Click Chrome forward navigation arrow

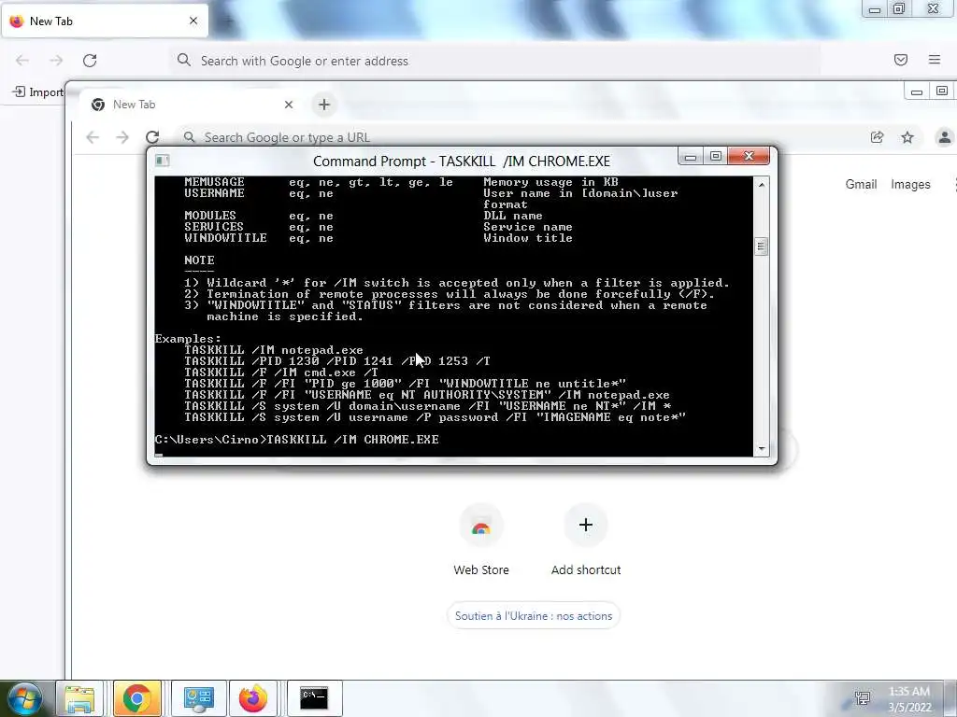pos(122,138)
